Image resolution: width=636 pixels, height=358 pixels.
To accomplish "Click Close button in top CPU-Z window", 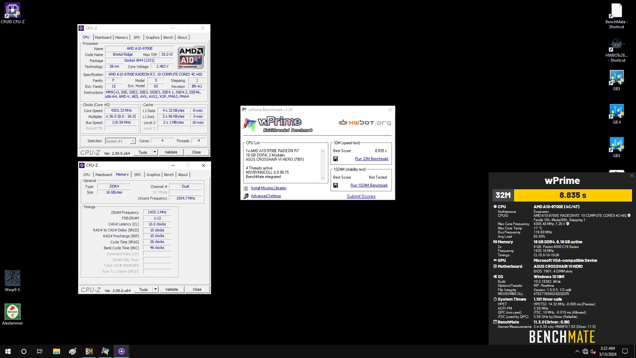I will coord(196,152).
